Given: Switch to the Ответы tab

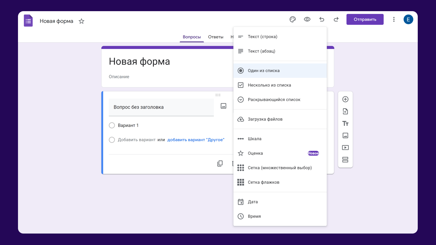Looking at the screenshot, I should (x=216, y=37).
